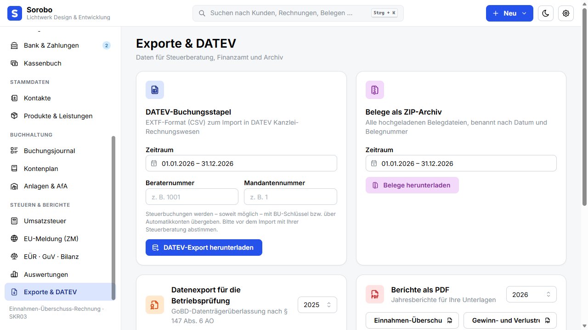Click the Belege als ZIP-Archiv card icon

tap(375, 90)
